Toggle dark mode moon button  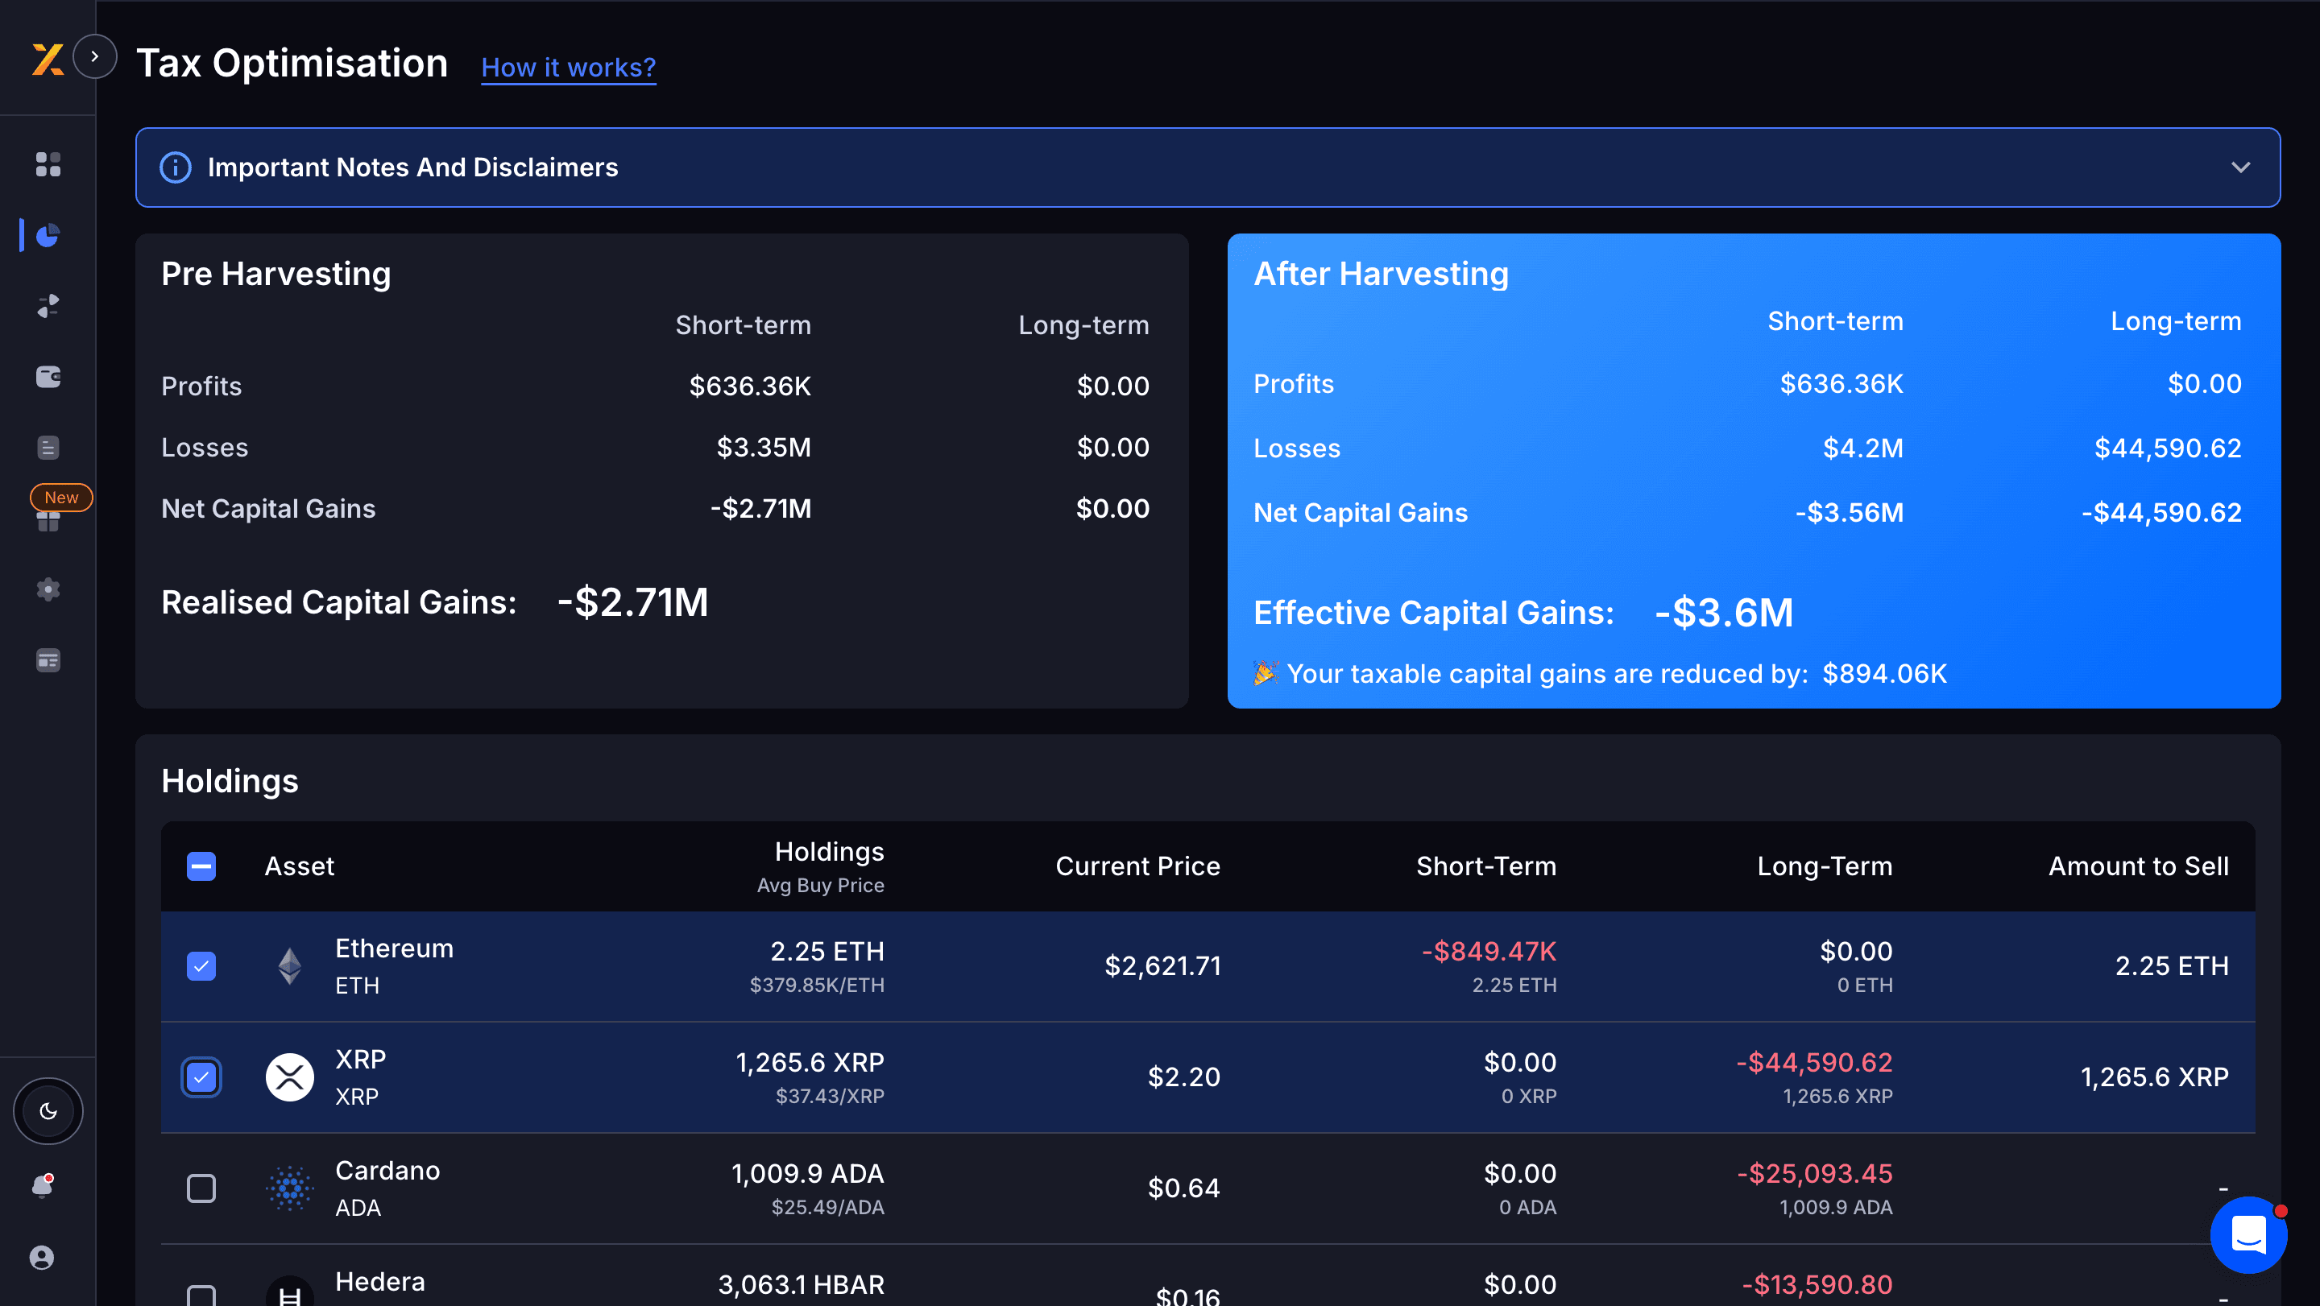[x=48, y=1112]
